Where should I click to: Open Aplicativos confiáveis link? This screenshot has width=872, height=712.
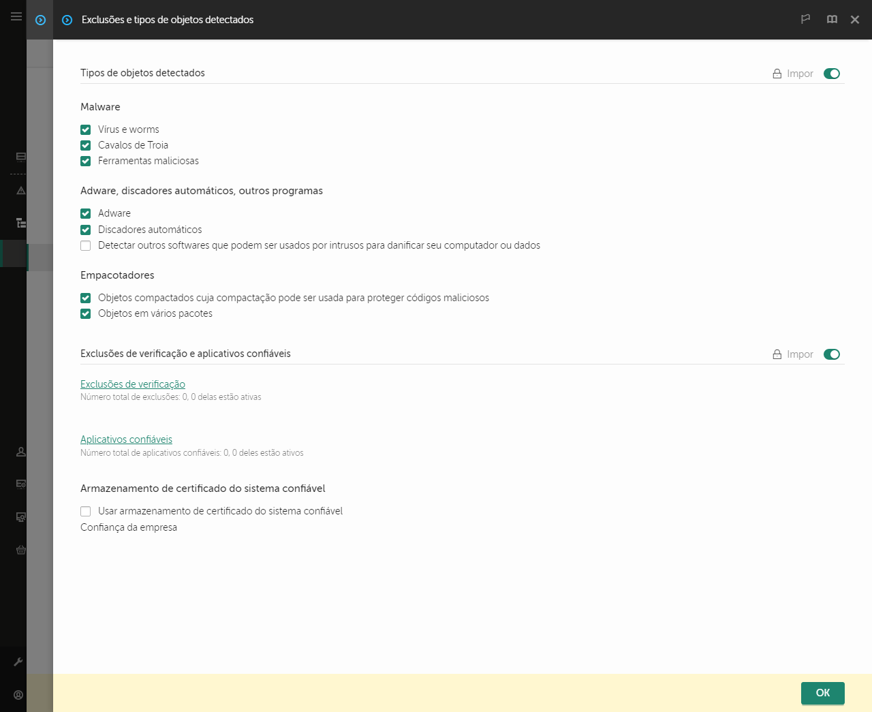click(126, 439)
